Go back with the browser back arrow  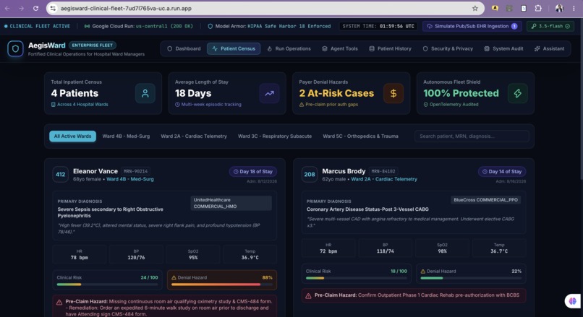point(7,8)
